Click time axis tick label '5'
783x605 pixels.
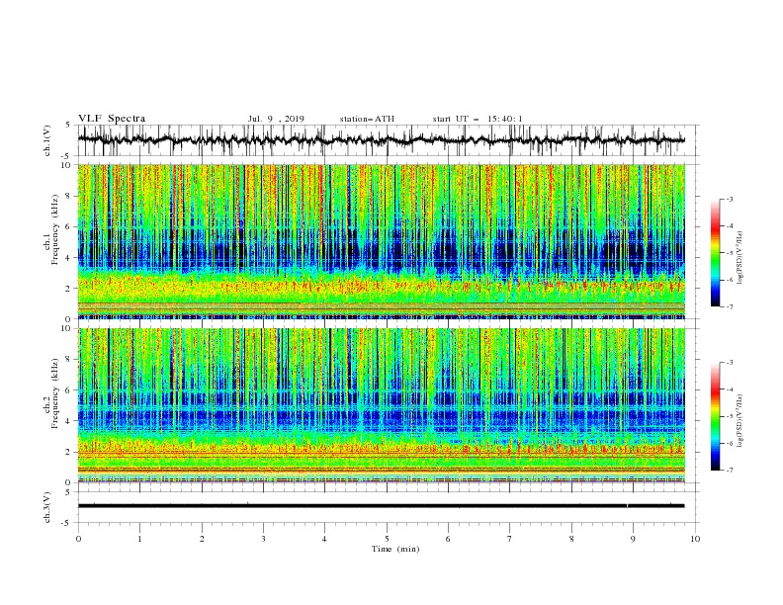387,539
